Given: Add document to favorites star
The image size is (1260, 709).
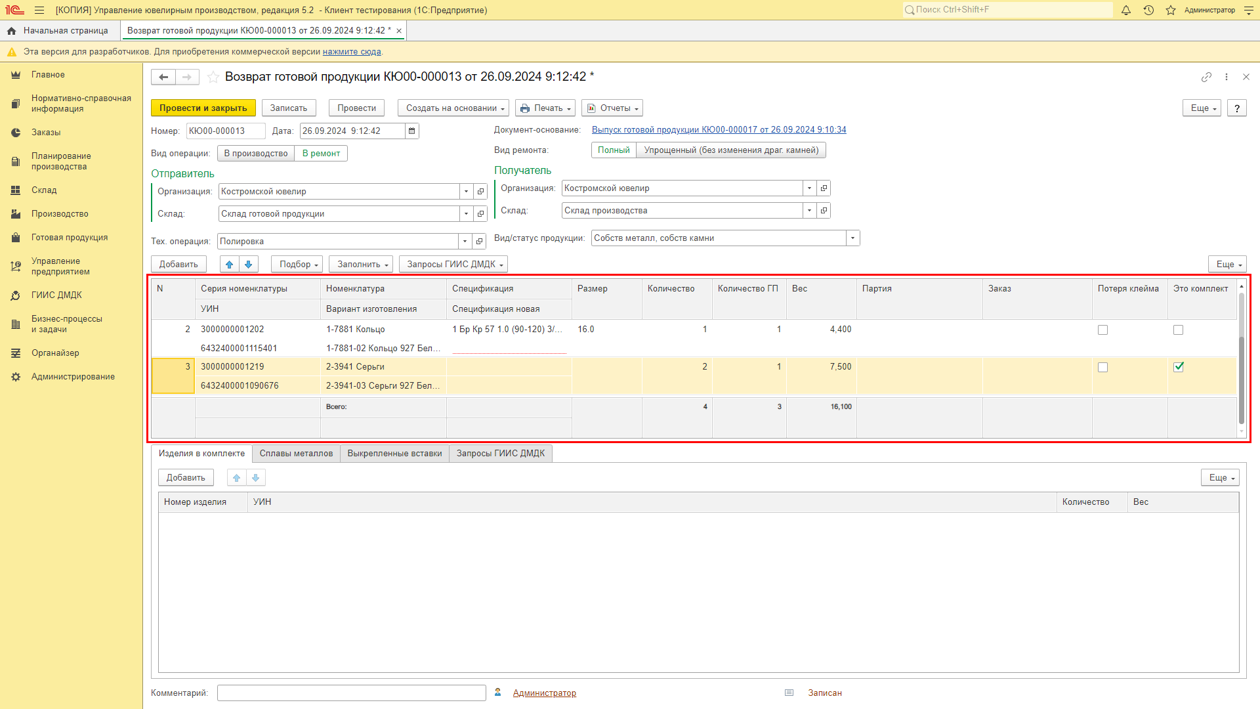Looking at the screenshot, I should point(213,77).
